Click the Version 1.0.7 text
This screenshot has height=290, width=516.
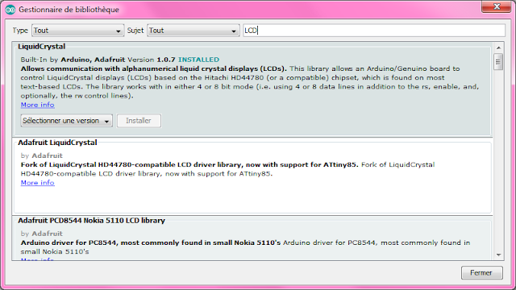pos(152,60)
